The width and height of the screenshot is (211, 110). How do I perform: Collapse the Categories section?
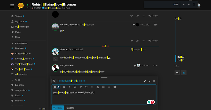19,43
